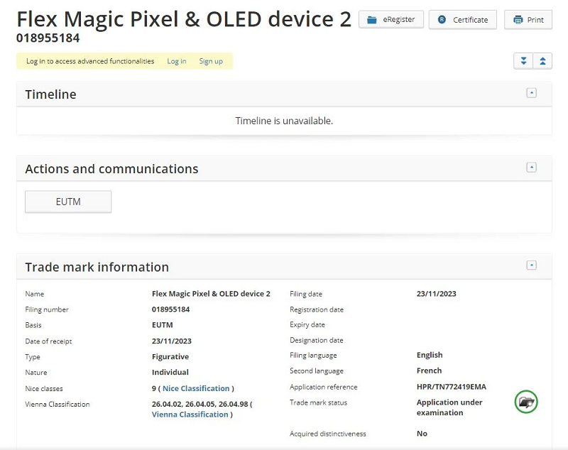
Task: Print the trade mark page
Action: [528, 20]
